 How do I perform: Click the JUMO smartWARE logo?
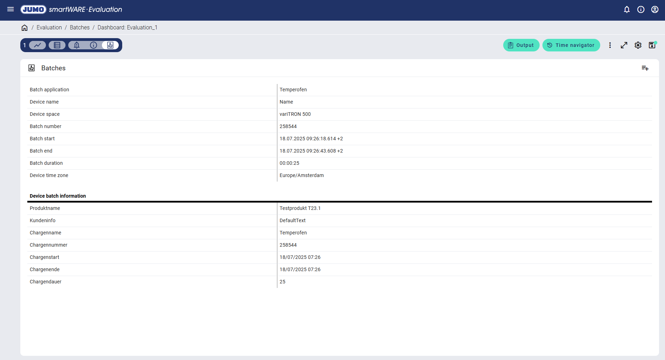[71, 9]
